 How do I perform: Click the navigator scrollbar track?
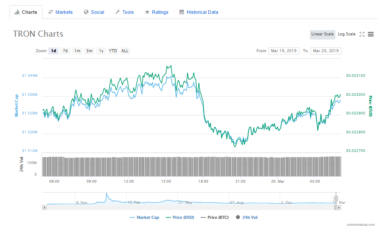pyautogui.click(x=190, y=208)
